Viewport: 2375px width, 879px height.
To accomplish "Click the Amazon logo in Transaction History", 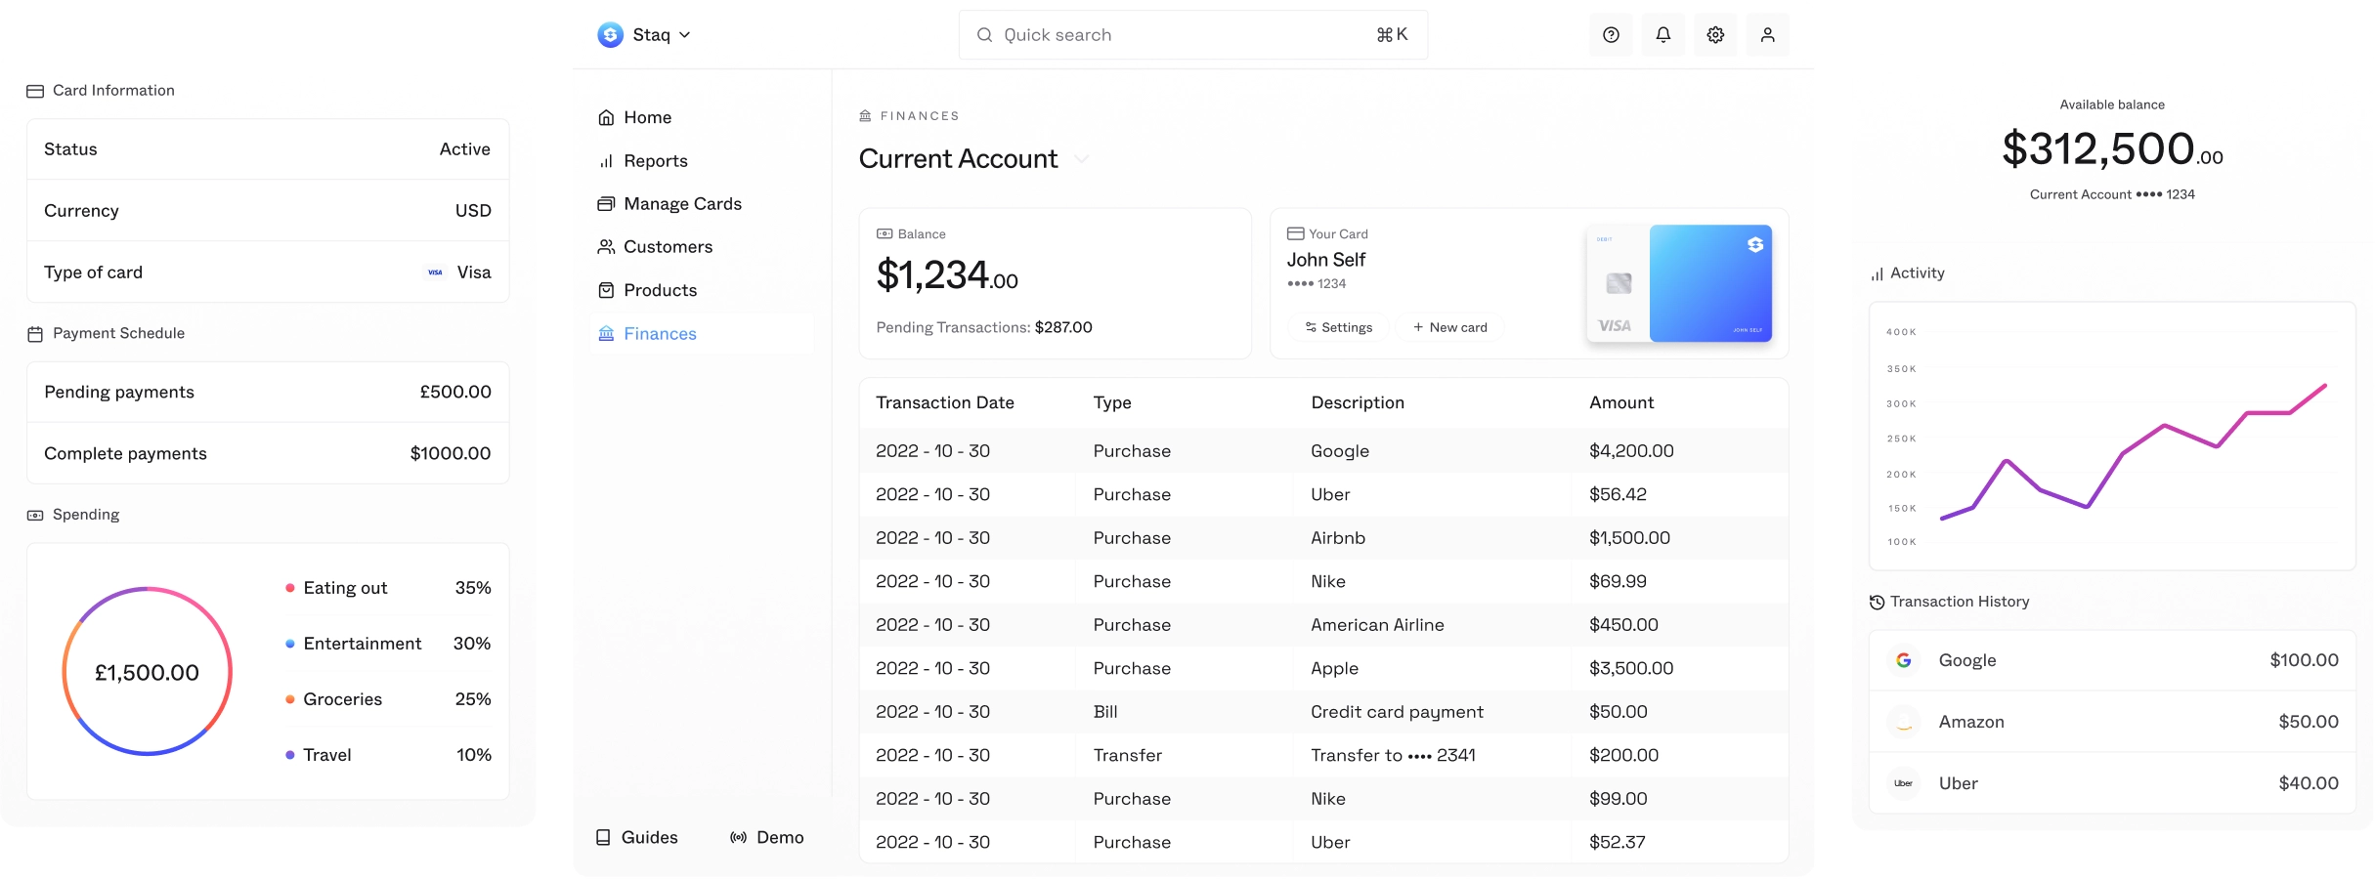I will point(1903,722).
